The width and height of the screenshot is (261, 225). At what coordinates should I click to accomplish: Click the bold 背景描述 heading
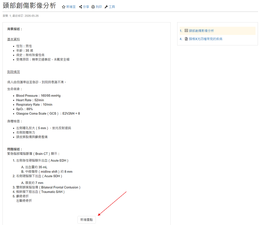tap(15, 29)
